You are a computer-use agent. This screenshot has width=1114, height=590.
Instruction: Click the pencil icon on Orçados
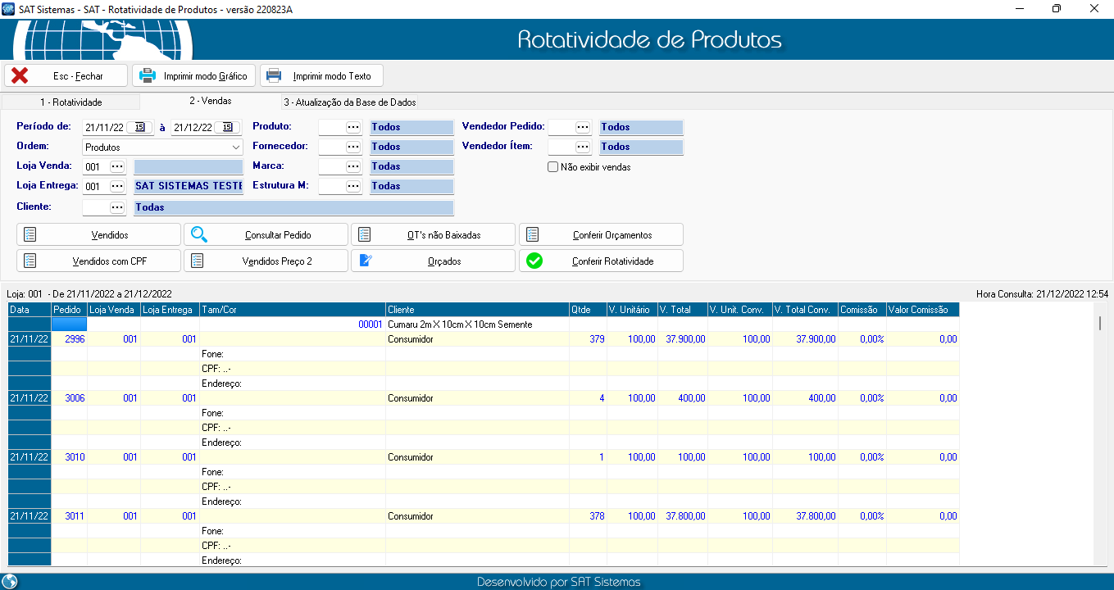pos(366,261)
